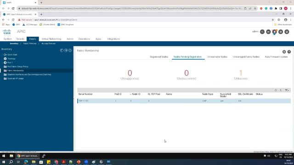The height and width of the screenshot is (165, 294).
Task: Bookmark the APIC page with inner star icon
Action: point(272,20)
